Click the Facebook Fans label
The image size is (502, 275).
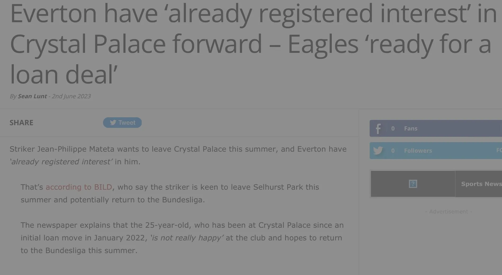[x=411, y=129]
